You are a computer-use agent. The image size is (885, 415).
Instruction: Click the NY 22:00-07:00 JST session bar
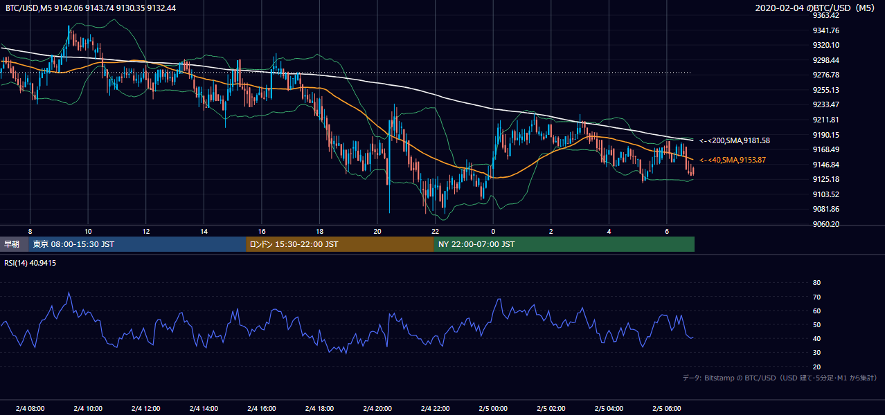click(564, 244)
